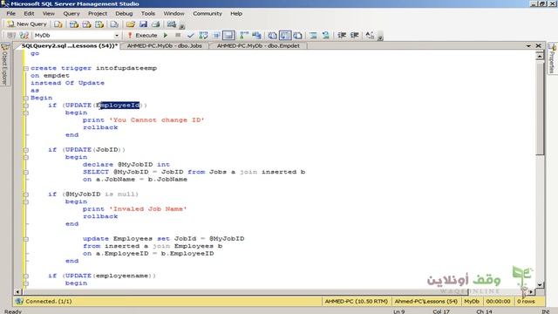Parse the query with the checkmark icon
Image resolution: width=558 pixels, height=314 pixels.
[191, 35]
